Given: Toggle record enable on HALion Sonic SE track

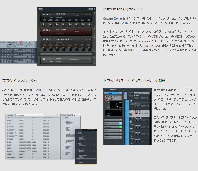Looking at the screenshot, I should tap(21, 42).
